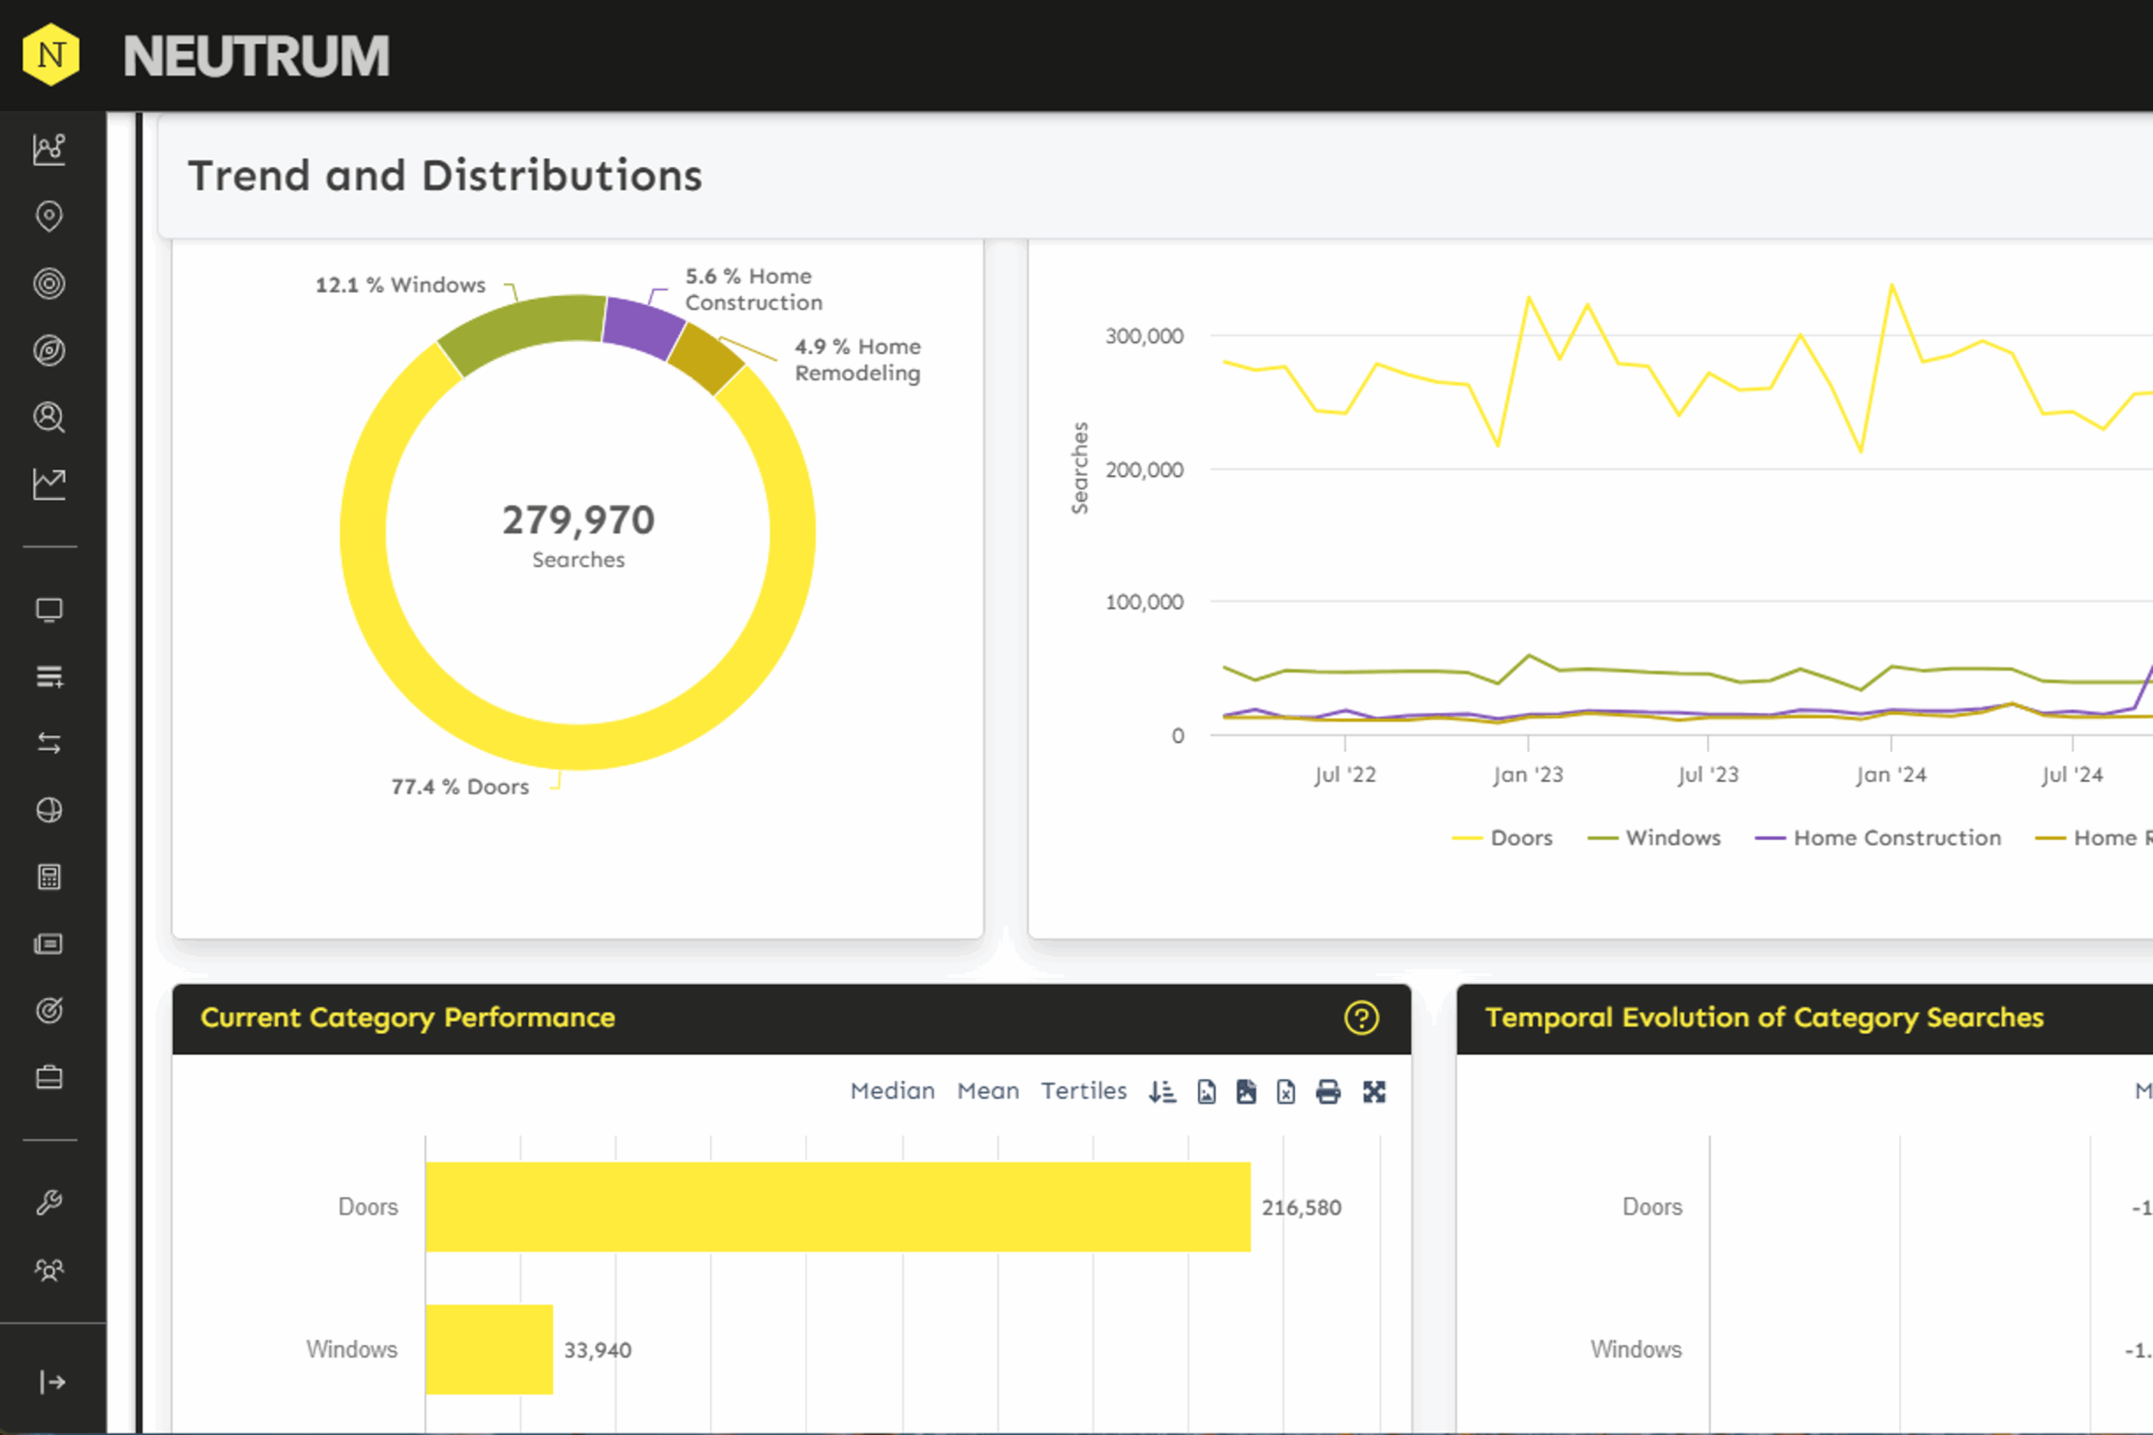Open the user search sidebar icon
2153x1435 pixels.
49,417
